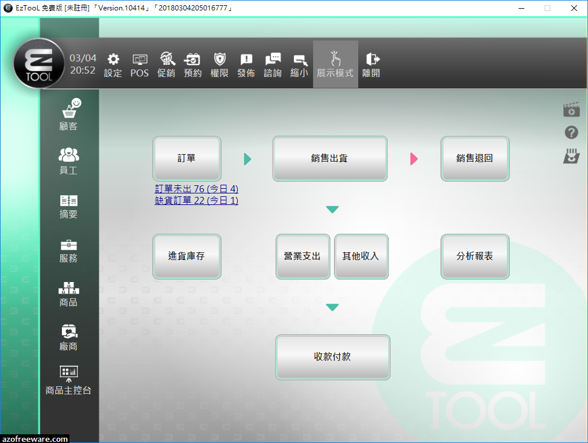Open the 促銷 promotion tool
Screen dimensions: 588x443
(166, 64)
